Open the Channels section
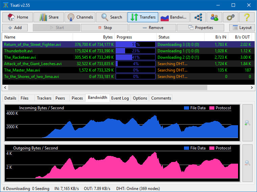 (80, 17)
